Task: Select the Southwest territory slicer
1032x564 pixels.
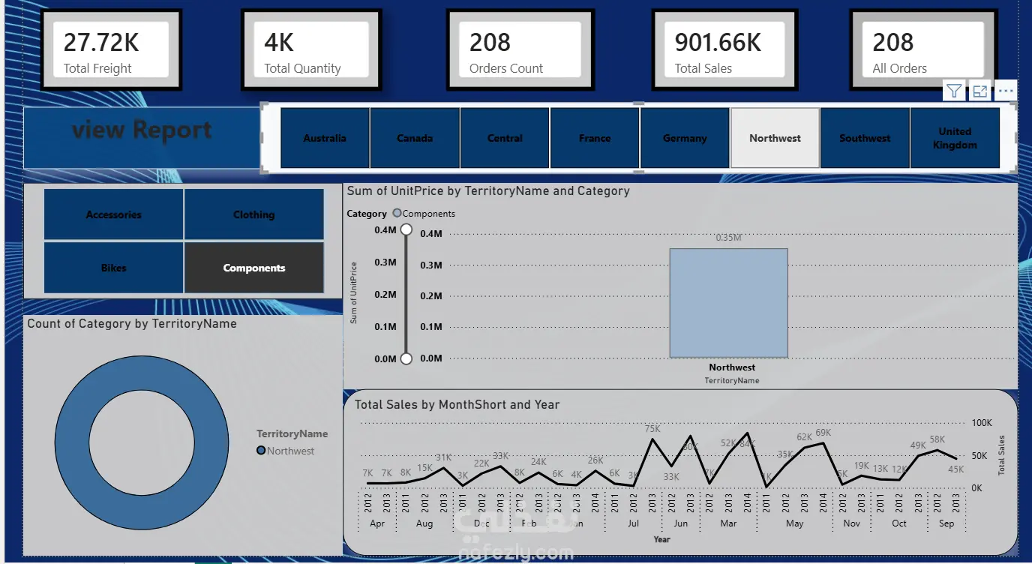Action: (865, 138)
